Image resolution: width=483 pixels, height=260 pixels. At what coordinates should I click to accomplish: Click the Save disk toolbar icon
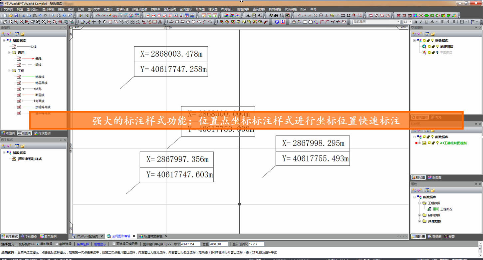(x=16, y=15)
